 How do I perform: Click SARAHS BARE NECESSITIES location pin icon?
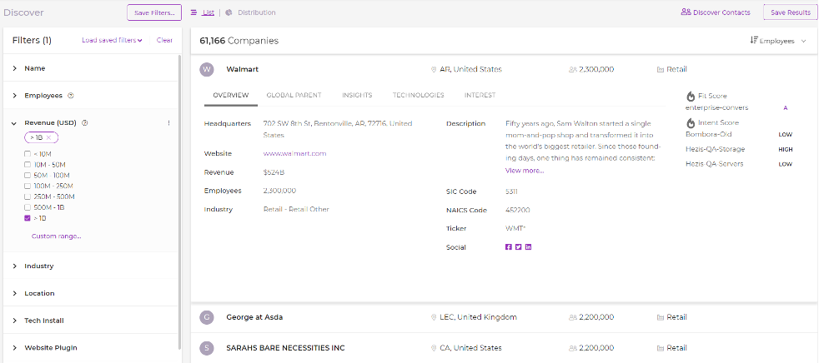[434, 348]
